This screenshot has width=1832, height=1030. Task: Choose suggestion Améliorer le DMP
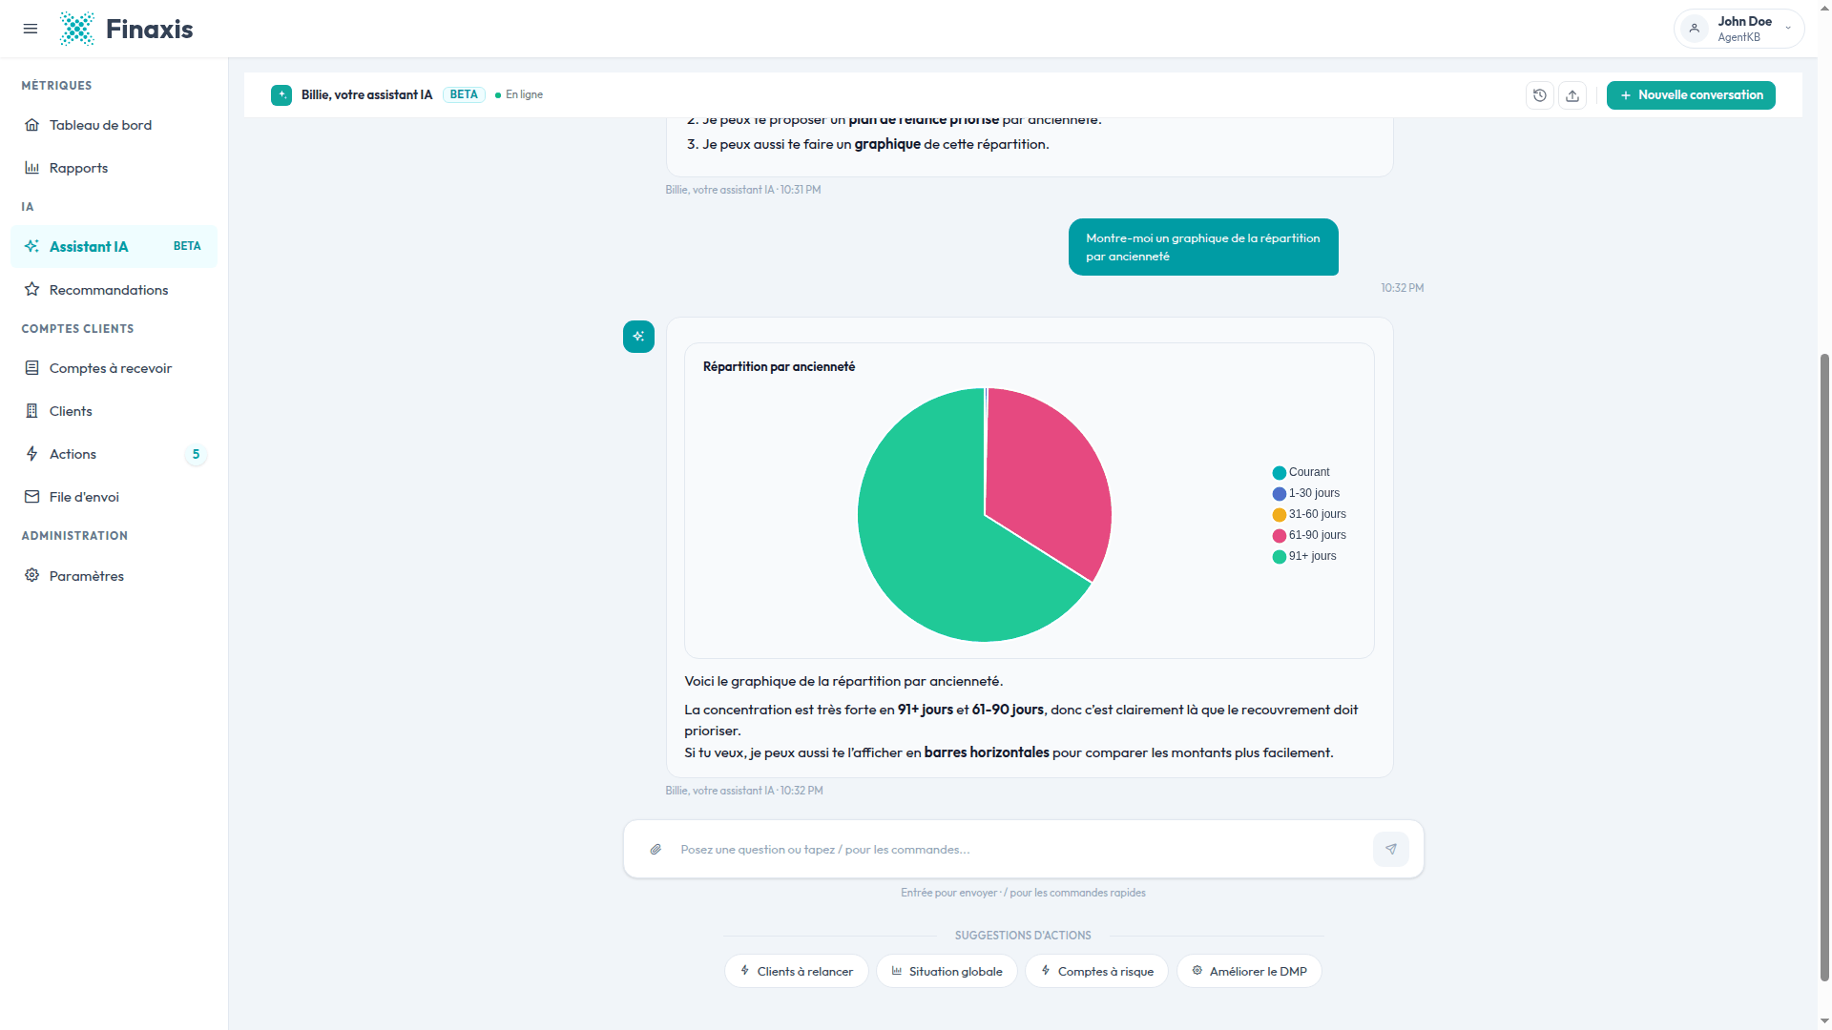[x=1249, y=971]
